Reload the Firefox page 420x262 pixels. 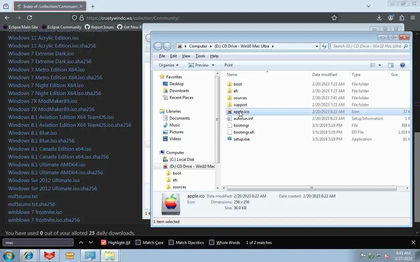pyautogui.click(x=30, y=18)
